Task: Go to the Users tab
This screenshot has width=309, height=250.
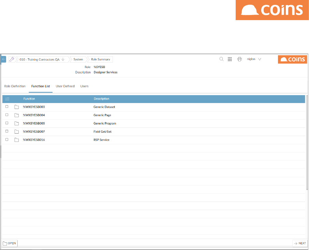Action: [84, 86]
